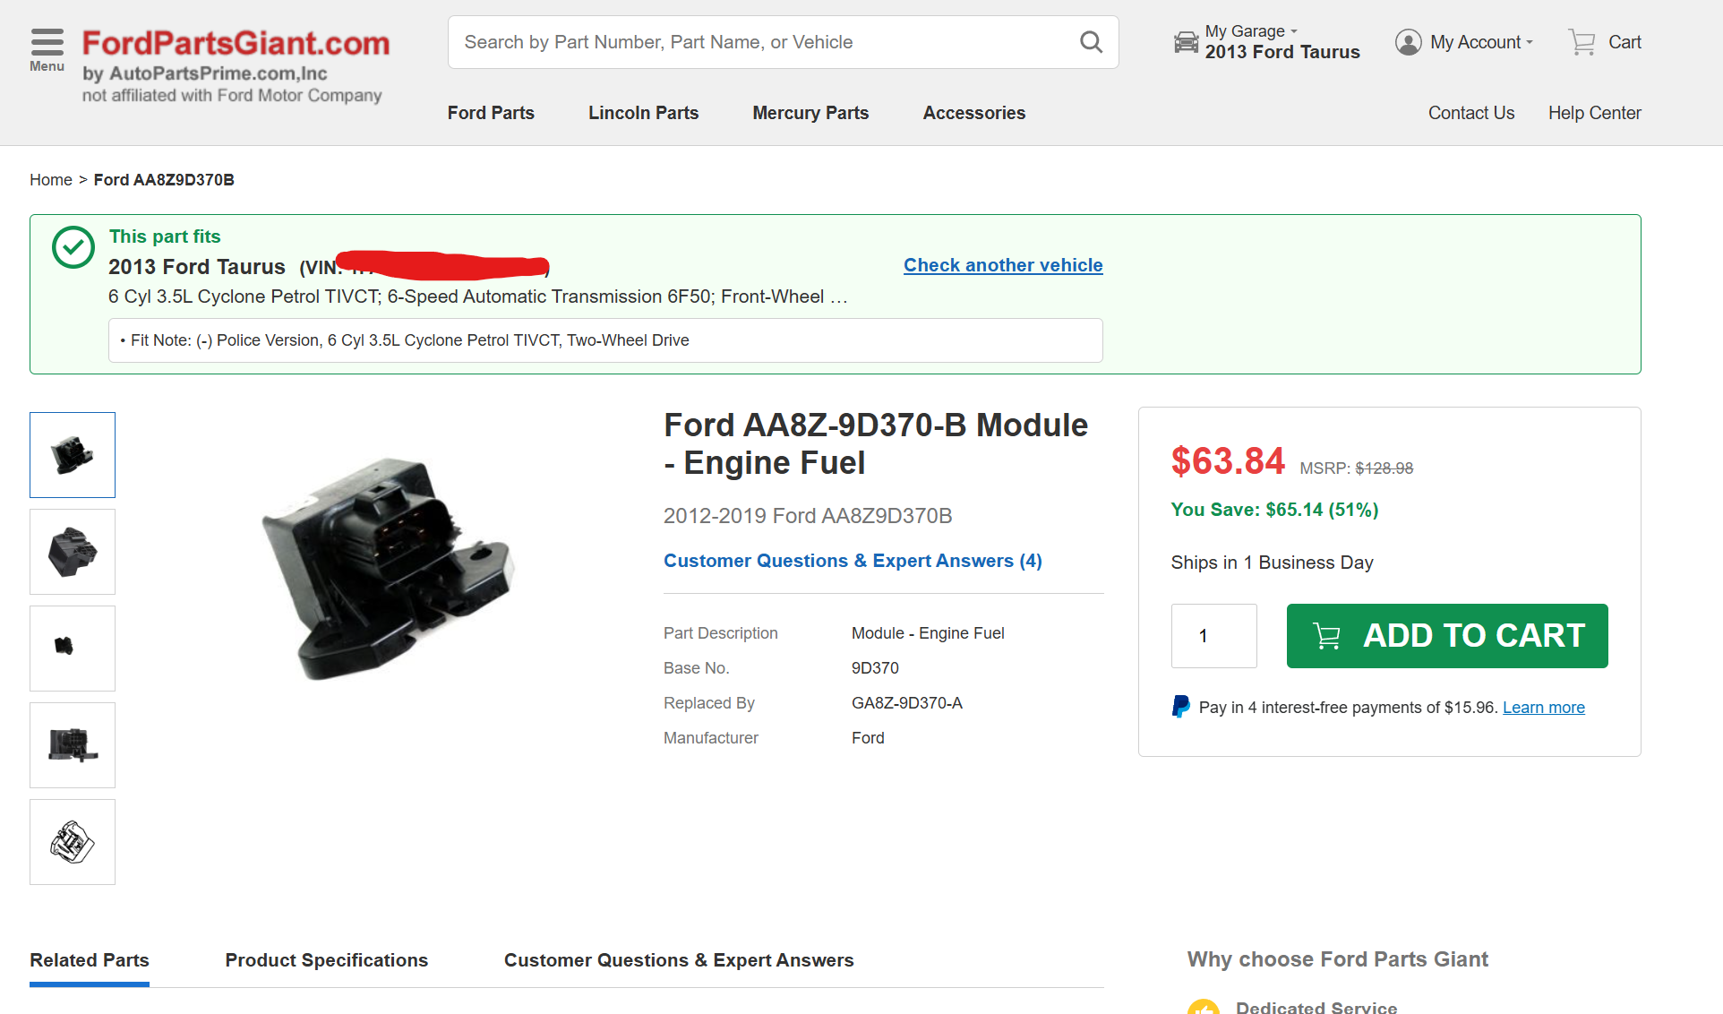Click PayPal Learn more link
Viewport: 1723px width, 1014px height.
click(1543, 708)
